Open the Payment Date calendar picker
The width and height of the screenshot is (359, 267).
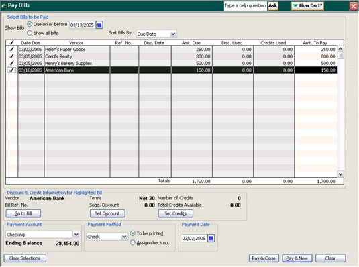(x=211, y=238)
